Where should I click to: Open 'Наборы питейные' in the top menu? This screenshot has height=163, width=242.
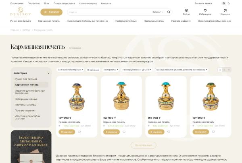click(x=126, y=21)
